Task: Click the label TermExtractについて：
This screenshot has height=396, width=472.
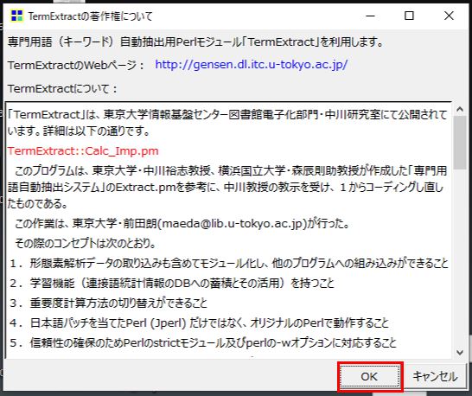Action: [62, 89]
